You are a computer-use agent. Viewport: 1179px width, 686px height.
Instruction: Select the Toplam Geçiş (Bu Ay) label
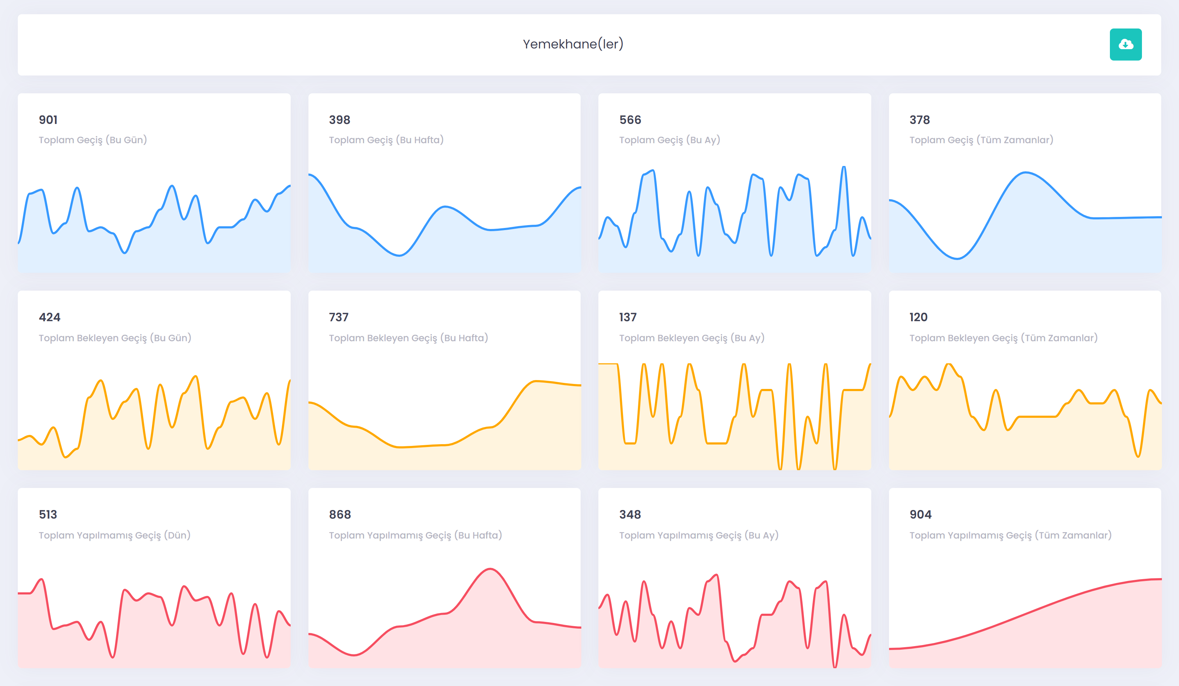click(x=670, y=140)
